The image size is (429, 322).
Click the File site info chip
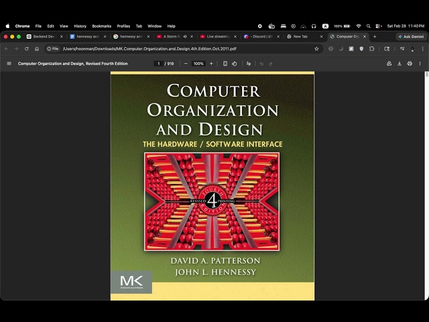tap(53, 49)
